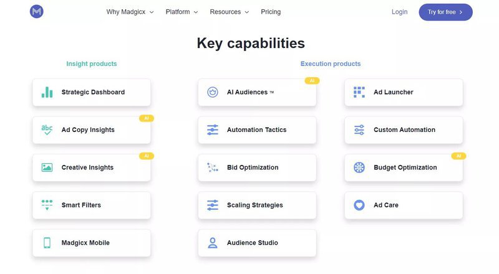
Task: Click the Madgicx Mobile phone icon
Action: 47,243
